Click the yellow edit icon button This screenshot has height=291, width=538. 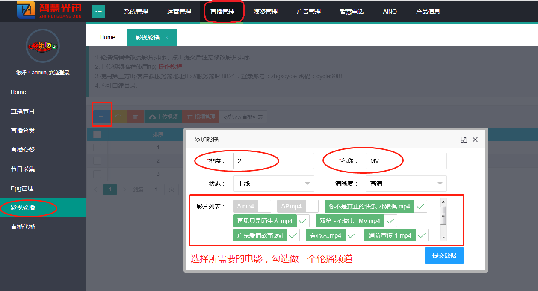(x=118, y=117)
